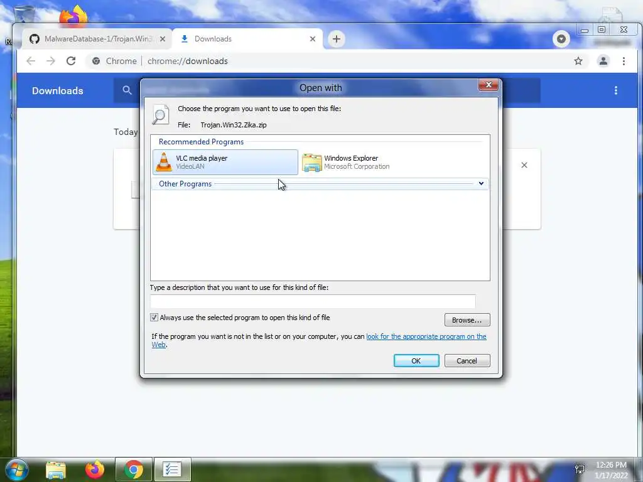Open Recycle Bin on the desktop
Image resolution: width=643 pixels, height=482 pixels.
click(24, 14)
